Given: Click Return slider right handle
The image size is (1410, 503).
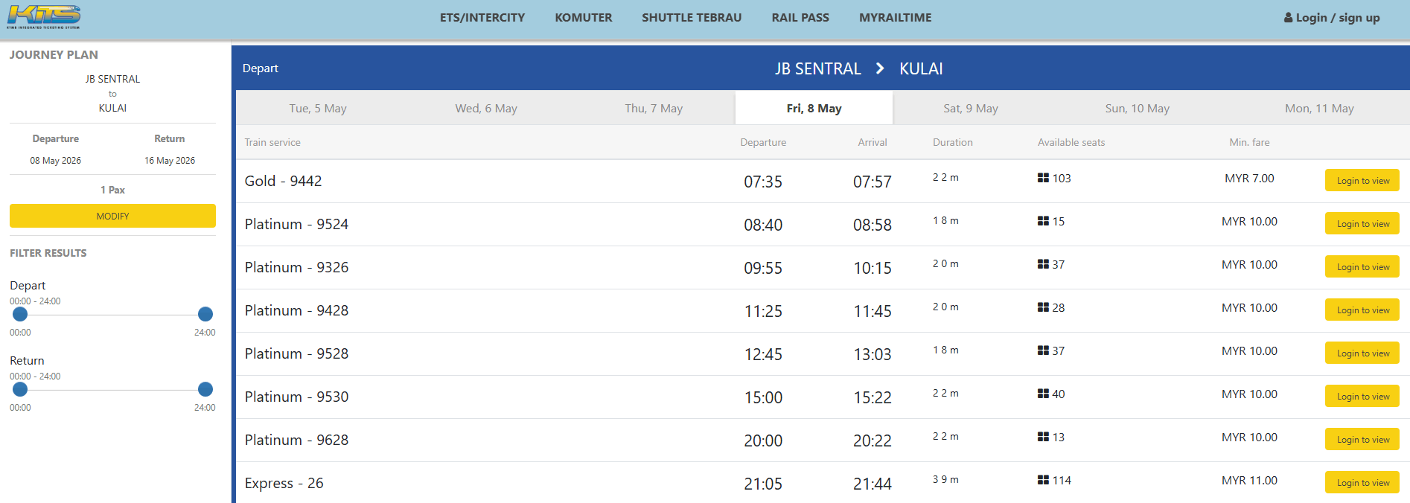Looking at the screenshot, I should coord(205,389).
